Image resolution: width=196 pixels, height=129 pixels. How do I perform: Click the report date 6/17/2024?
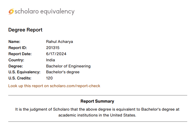(x=56, y=54)
